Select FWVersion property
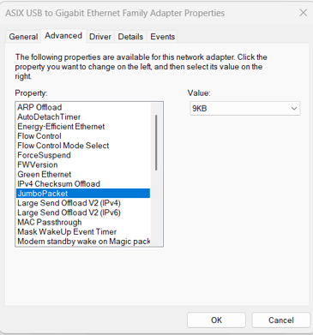The height and width of the screenshot is (335, 313). point(83,165)
